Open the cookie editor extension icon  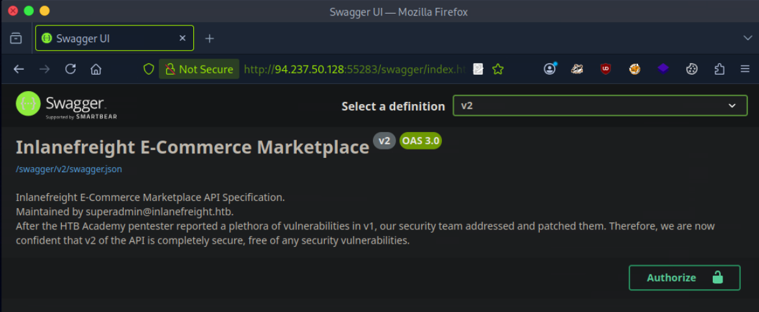click(693, 69)
